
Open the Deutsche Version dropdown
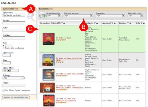[78, 16]
